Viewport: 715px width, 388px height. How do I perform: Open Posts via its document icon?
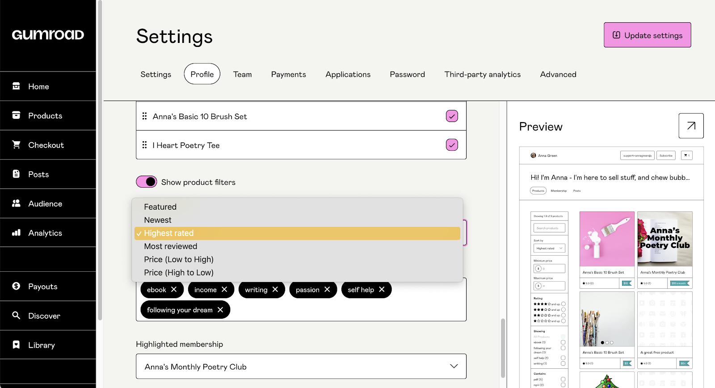tap(16, 174)
